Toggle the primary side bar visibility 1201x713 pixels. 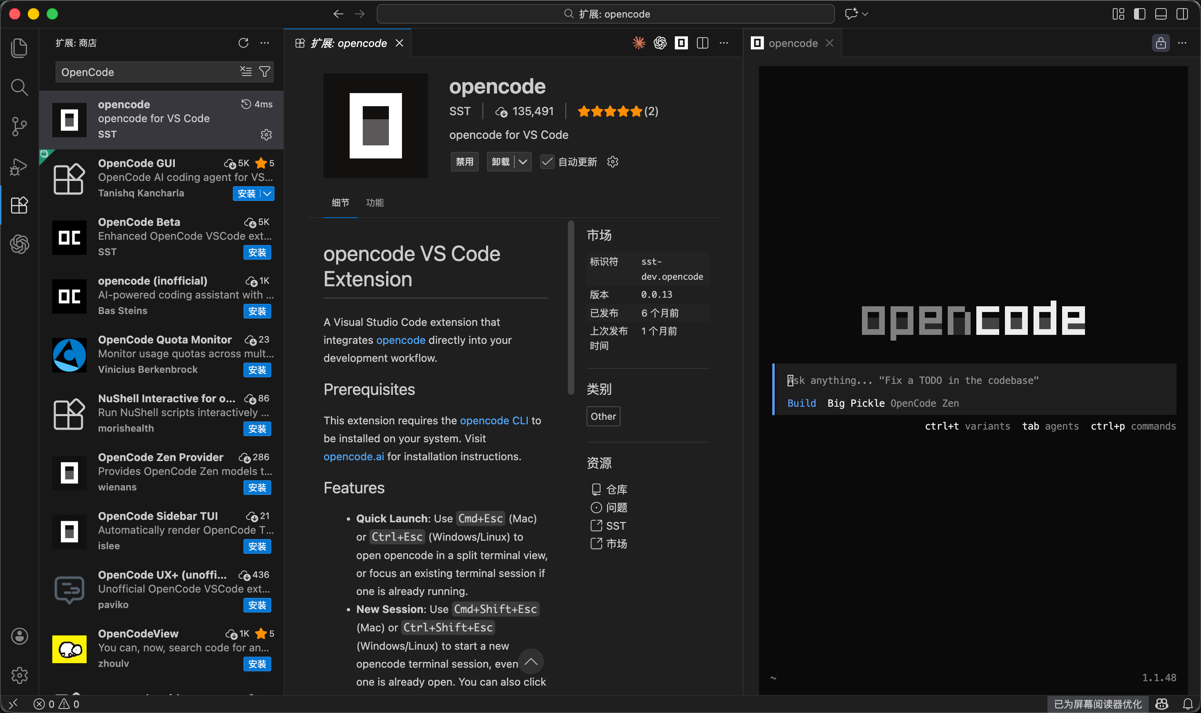(1139, 14)
